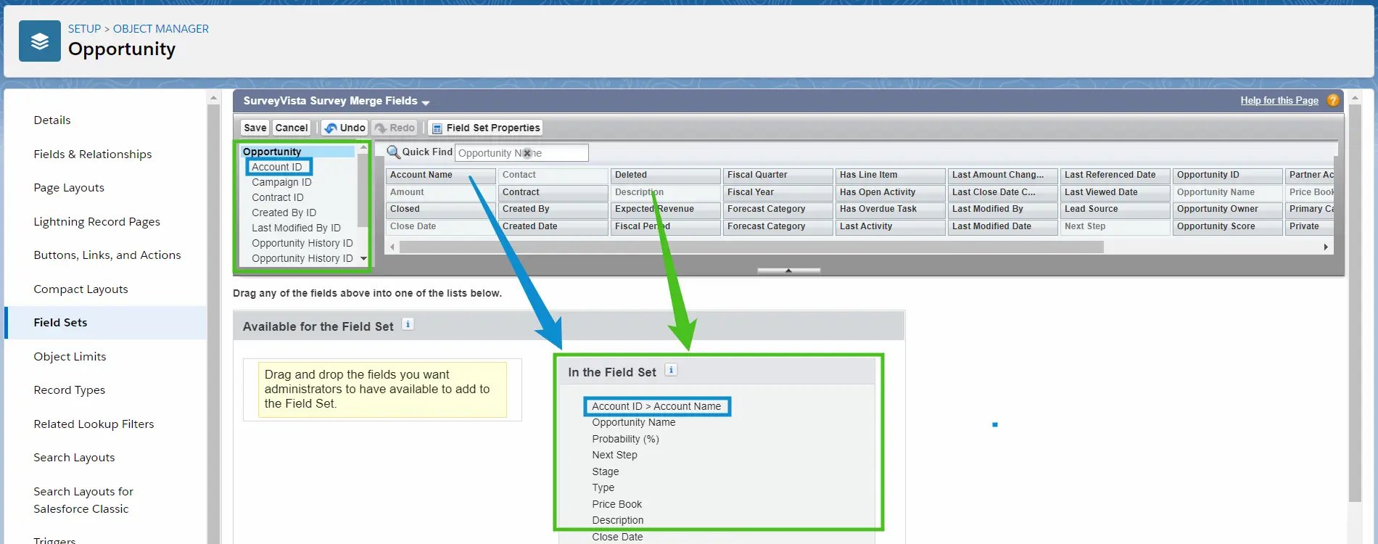Click the page vertical scrollbar on the right

point(1355,302)
